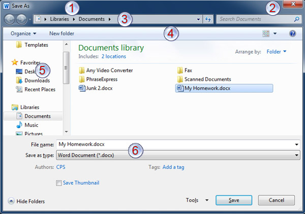Click the refresh icon beside address bar

pyautogui.click(x=208, y=19)
